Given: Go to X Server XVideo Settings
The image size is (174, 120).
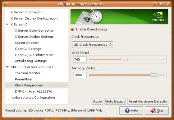Looking at the screenshot, I should pyautogui.click(x=34, y=37).
